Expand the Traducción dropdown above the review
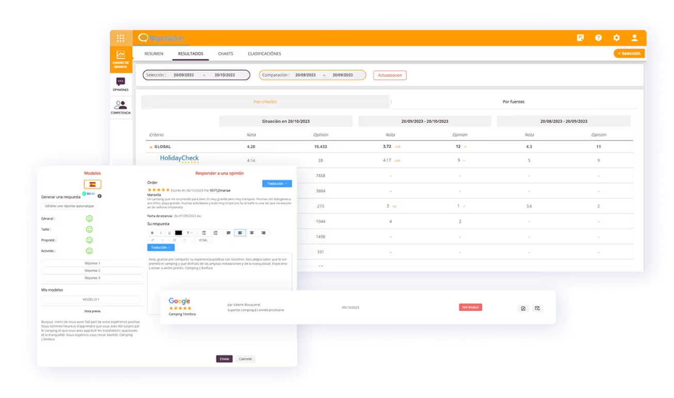Image resolution: width=674 pixels, height=398 pixels. tap(277, 184)
